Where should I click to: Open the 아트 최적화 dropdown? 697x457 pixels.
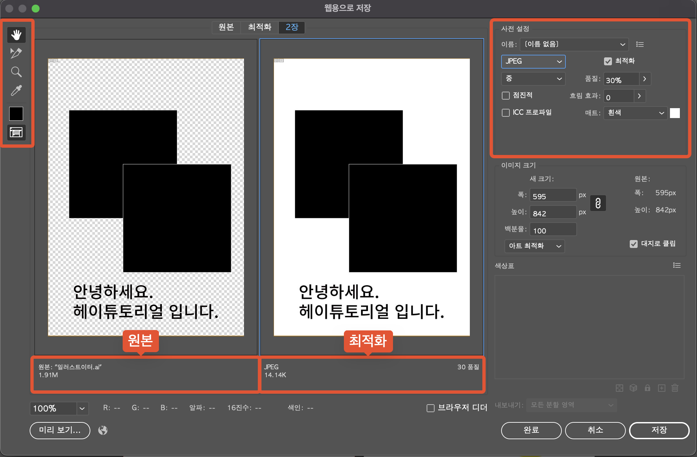pyautogui.click(x=534, y=246)
